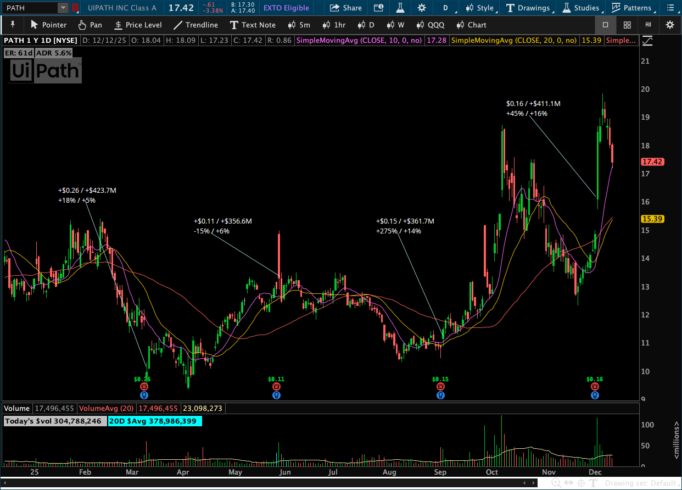Viewport: 682px width, 490px height.
Task: Click the ADR 5.6% label
Action: [53, 53]
